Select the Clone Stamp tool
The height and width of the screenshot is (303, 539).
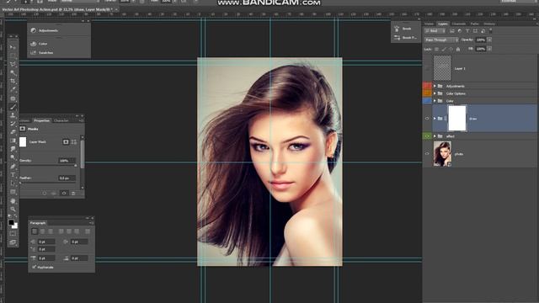pyautogui.click(x=13, y=115)
